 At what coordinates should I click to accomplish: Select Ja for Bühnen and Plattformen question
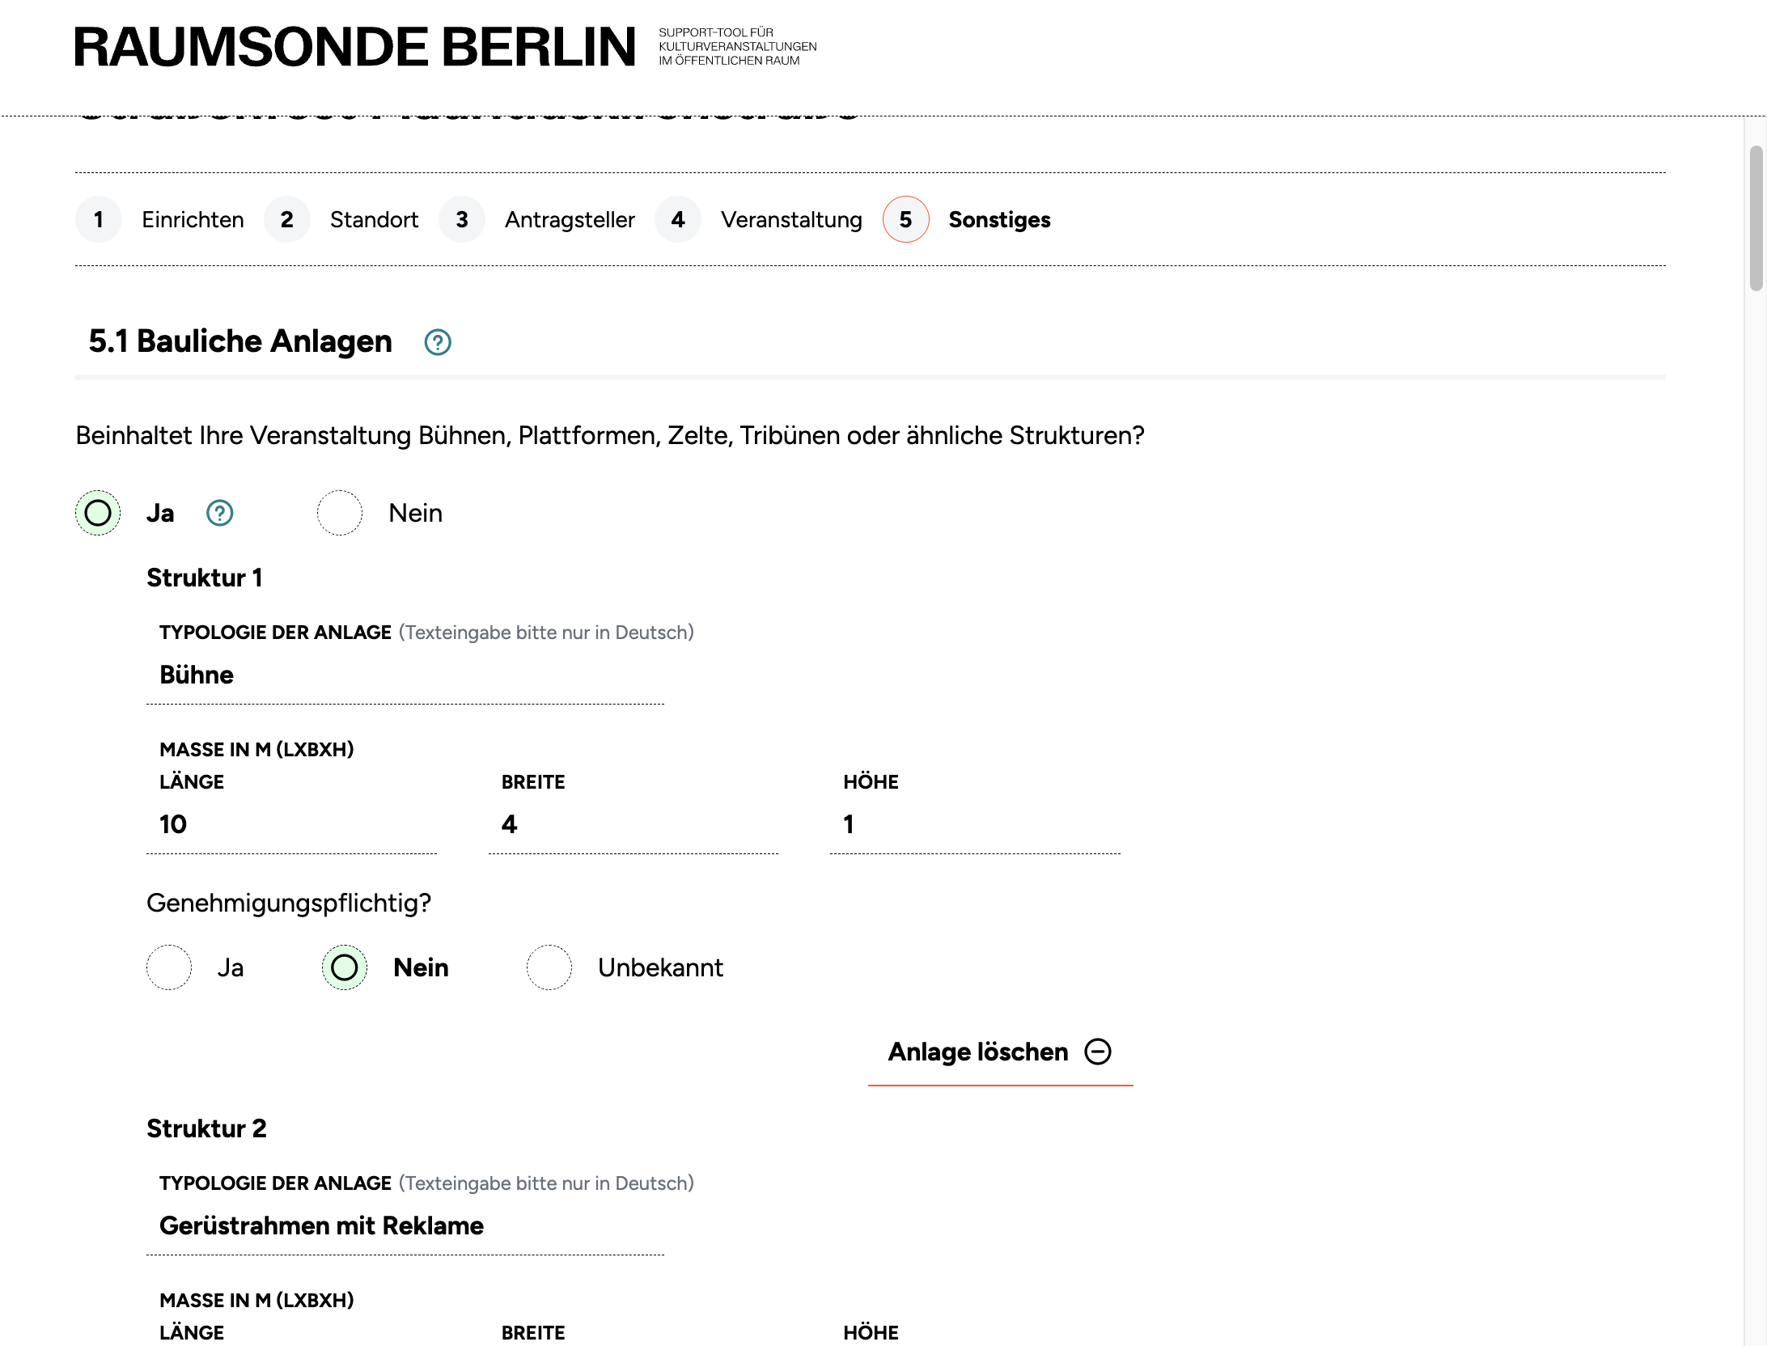point(98,513)
